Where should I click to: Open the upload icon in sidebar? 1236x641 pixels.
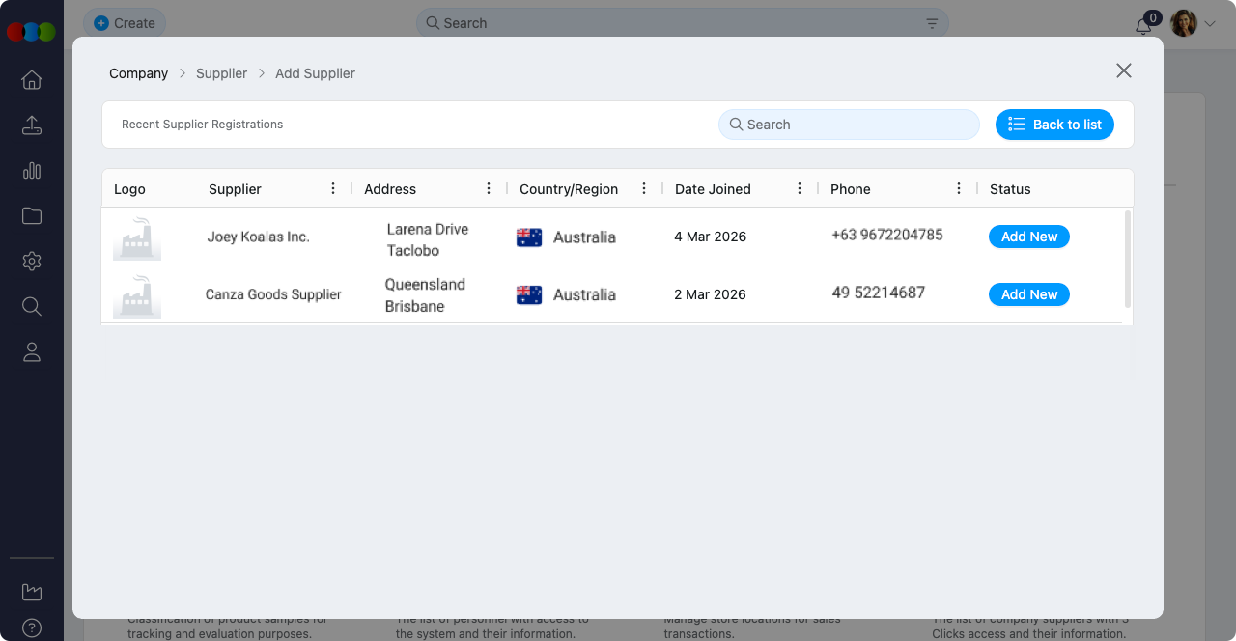(x=32, y=125)
